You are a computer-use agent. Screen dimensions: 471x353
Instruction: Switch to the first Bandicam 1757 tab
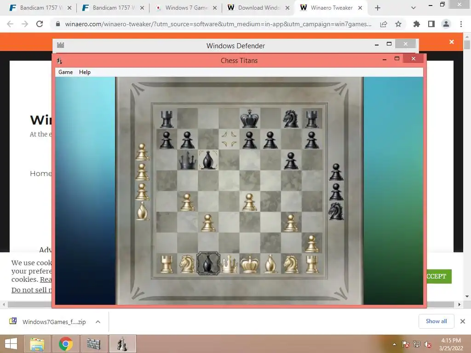click(x=41, y=8)
